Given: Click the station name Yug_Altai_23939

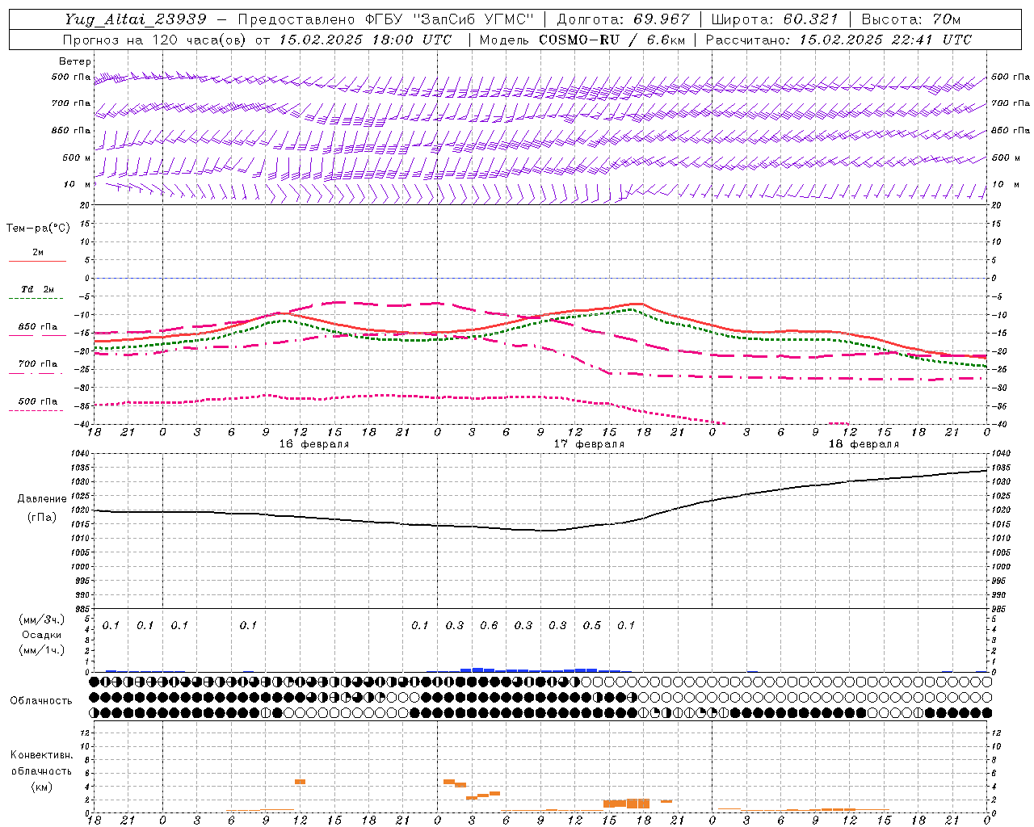Looking at the screenshot, I should pyautogui.click(x=136, y=19).
